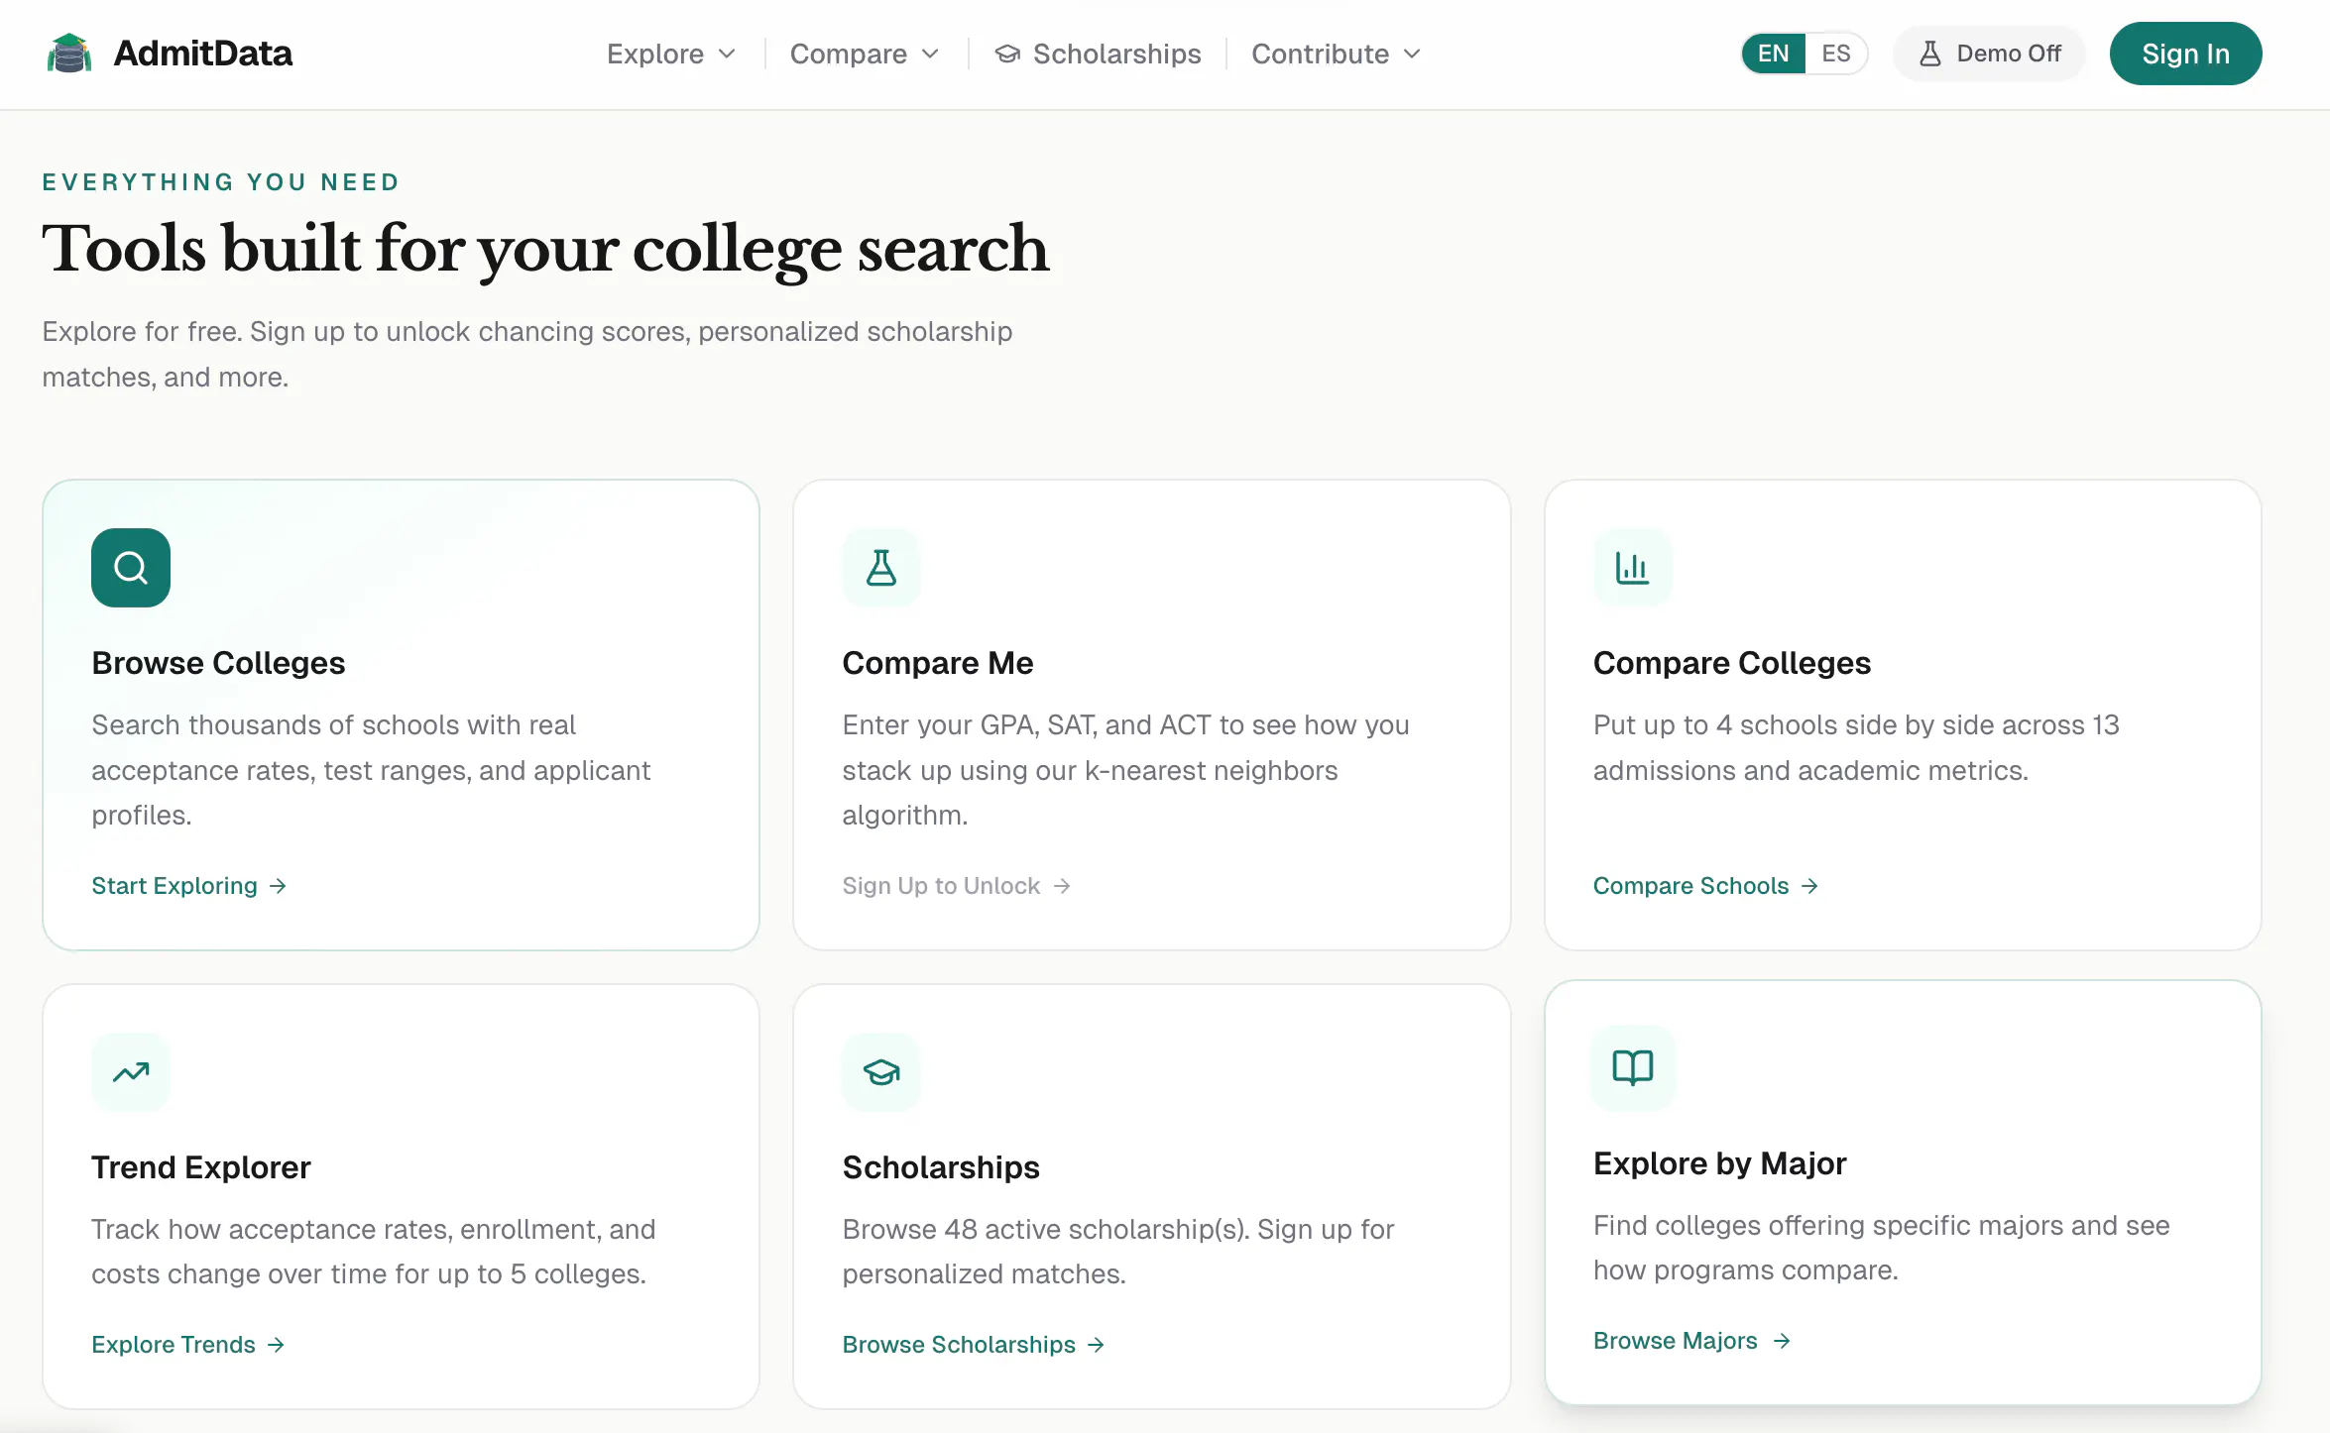Click the Sign Up to Unlock link
2330x1433 pixels.
[x=956, y=886]
